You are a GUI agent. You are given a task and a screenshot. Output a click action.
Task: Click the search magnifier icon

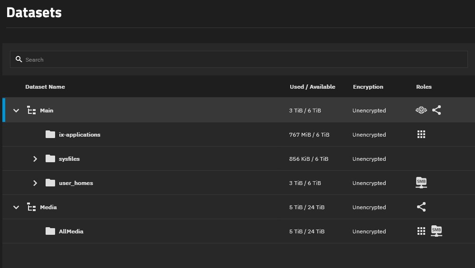[x=19, y=59]
